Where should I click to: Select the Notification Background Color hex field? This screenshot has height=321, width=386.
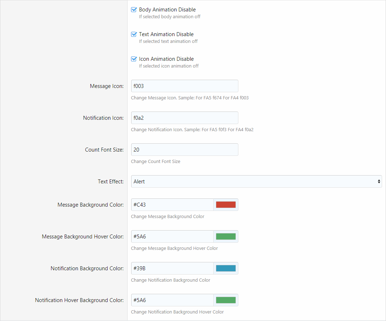tap(172, 268)
